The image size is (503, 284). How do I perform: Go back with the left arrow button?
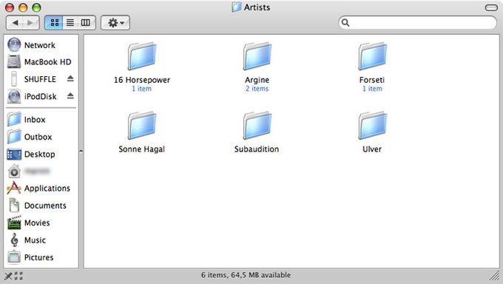click(15, 22)
